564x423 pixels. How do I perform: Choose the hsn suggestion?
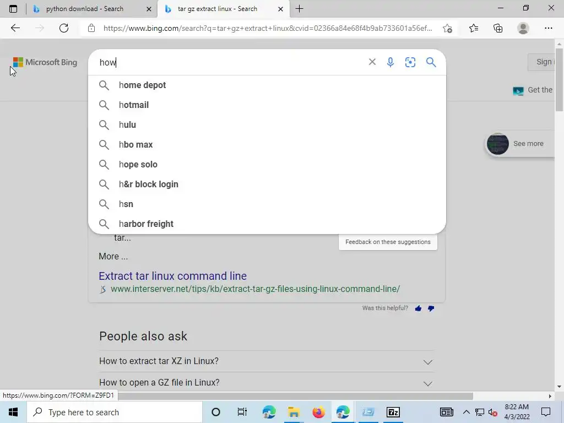[267, 204]
